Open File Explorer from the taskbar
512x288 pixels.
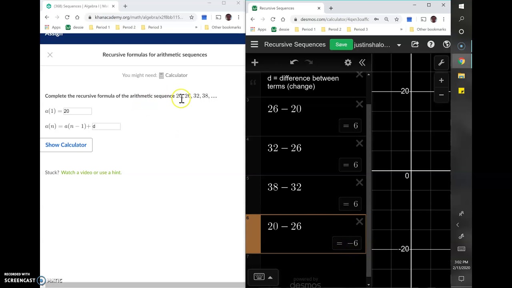461,76
